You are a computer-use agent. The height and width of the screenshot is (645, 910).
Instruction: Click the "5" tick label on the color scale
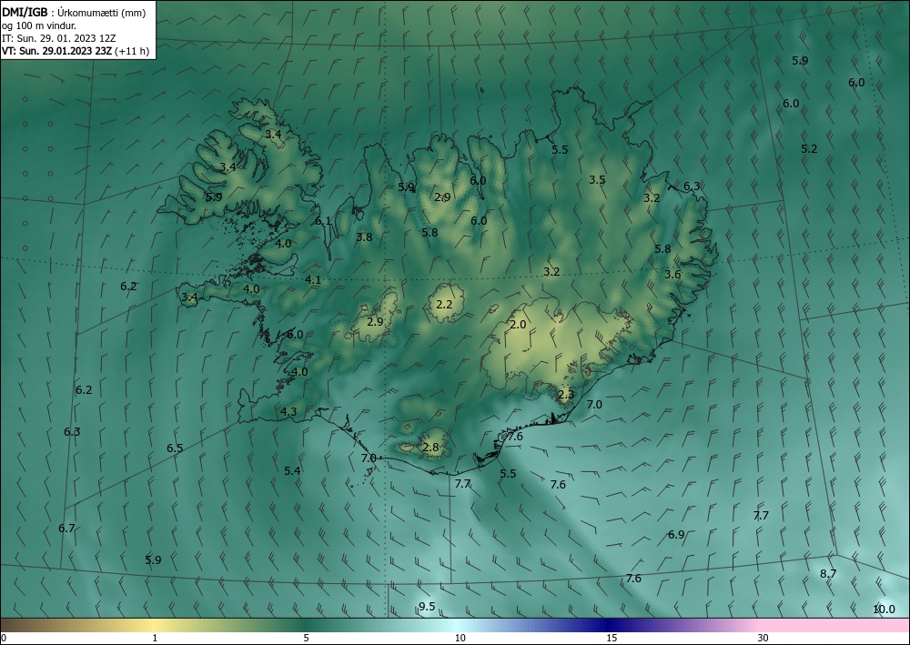tap(306, 638)
